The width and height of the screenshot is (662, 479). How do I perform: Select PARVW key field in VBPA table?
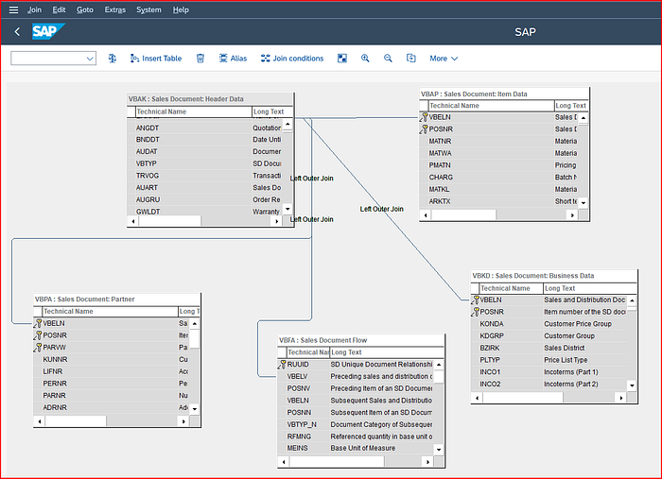click(x=55, y=348)
